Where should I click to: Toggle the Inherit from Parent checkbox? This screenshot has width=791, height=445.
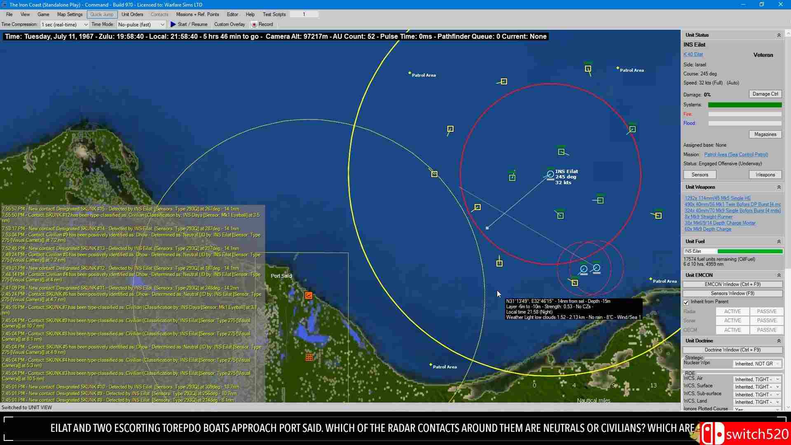coord(686,302)
